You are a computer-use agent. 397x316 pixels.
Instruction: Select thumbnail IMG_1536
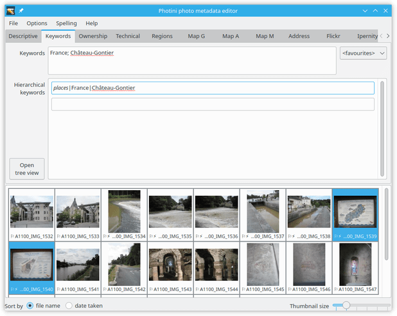pos(216,215)
